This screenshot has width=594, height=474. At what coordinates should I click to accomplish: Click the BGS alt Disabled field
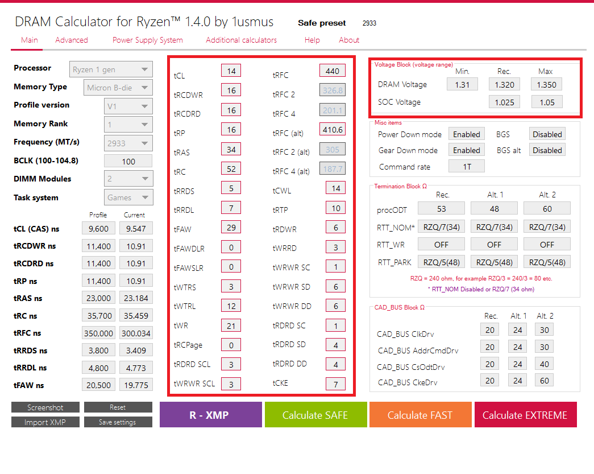point(547,150)
